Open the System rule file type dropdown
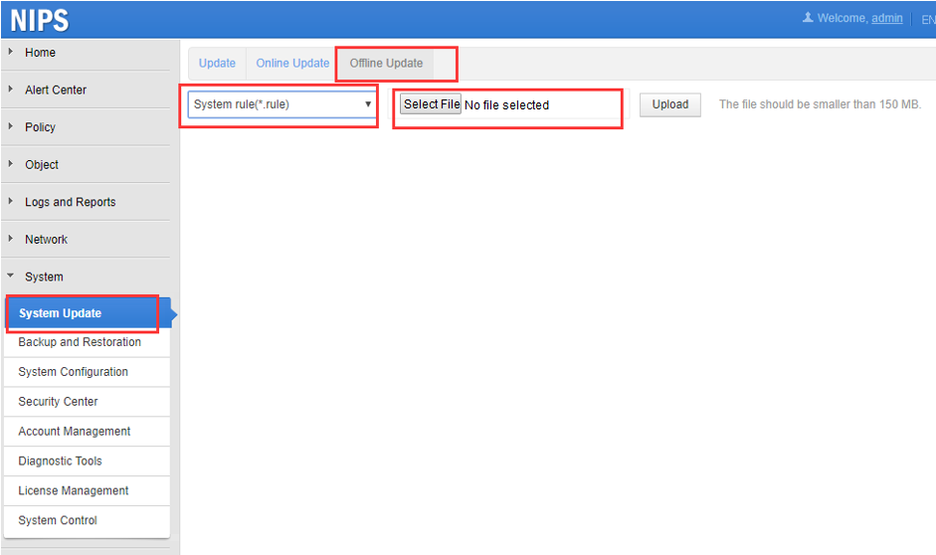The height and width of the screenshot is (555, 936). pos(282,104)
